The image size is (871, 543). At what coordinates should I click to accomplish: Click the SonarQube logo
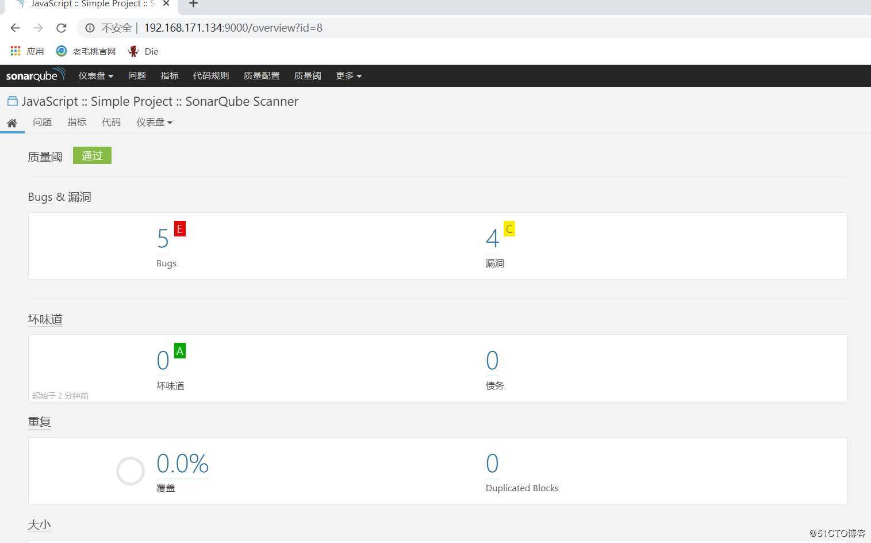pos(36,75)
